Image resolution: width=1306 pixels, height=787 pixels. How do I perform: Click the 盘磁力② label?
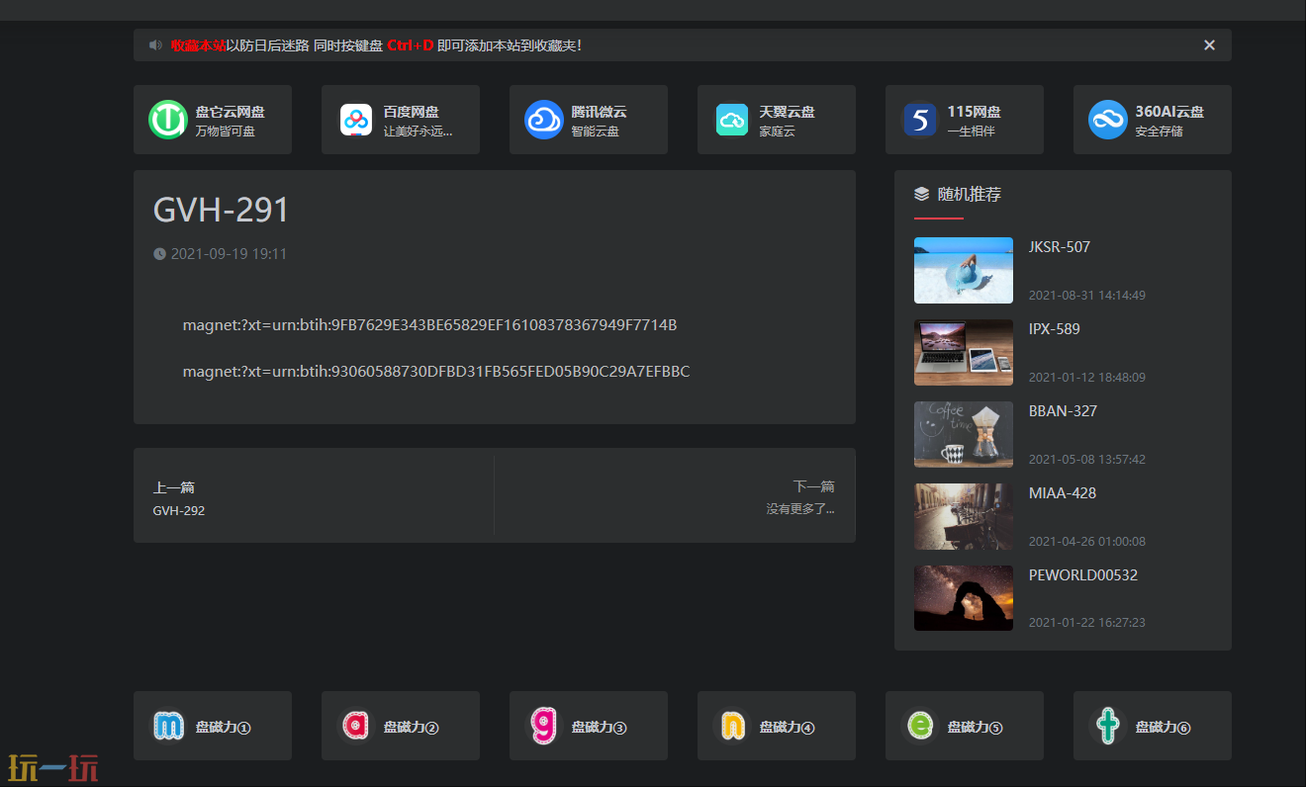point(412,727)
